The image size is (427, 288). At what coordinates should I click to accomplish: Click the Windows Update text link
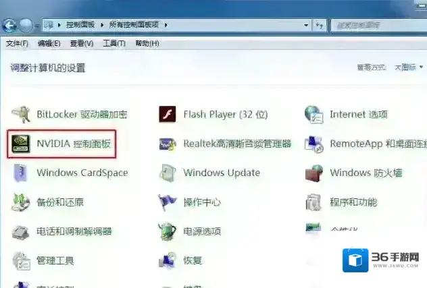(222, 173)
